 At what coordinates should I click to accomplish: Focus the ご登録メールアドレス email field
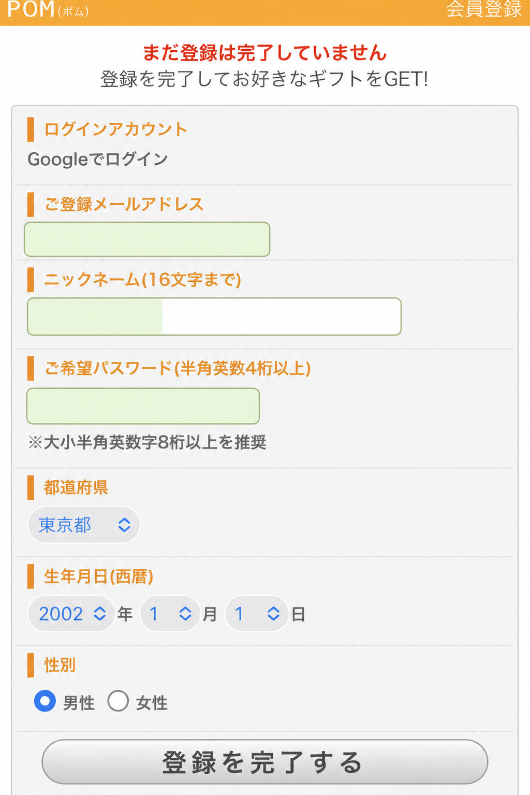(147, 239)
